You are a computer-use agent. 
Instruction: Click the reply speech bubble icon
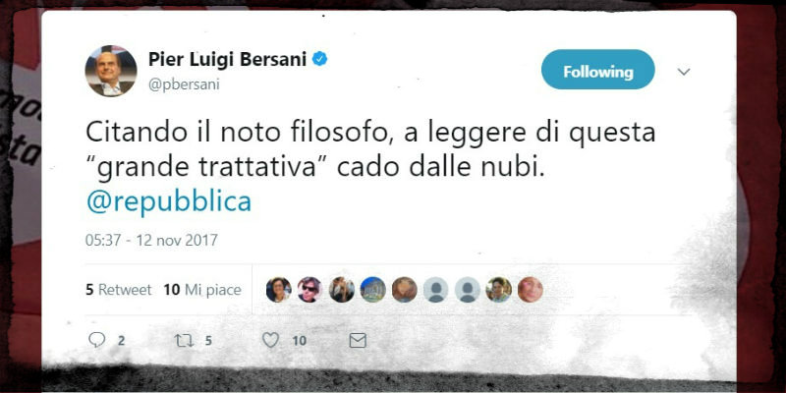click(x=96, y=340)
